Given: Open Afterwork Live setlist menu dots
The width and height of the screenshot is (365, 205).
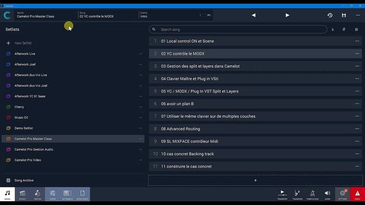Looking at the screenshot, I should 141,54.
